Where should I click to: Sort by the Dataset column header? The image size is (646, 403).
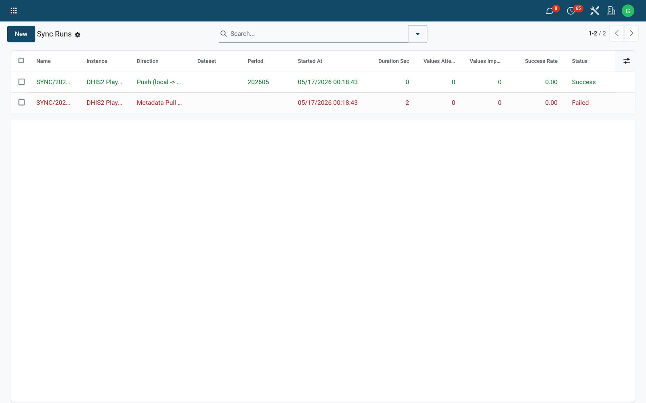(207, 61)
